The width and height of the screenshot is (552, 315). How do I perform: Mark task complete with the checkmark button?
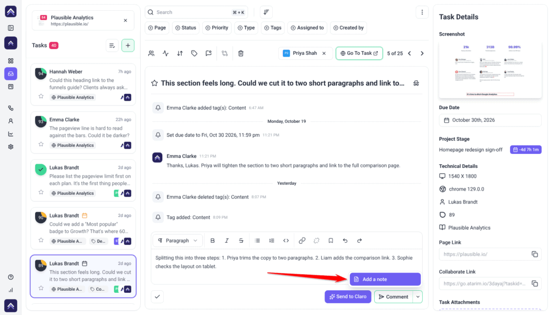[x=157, y=297]
